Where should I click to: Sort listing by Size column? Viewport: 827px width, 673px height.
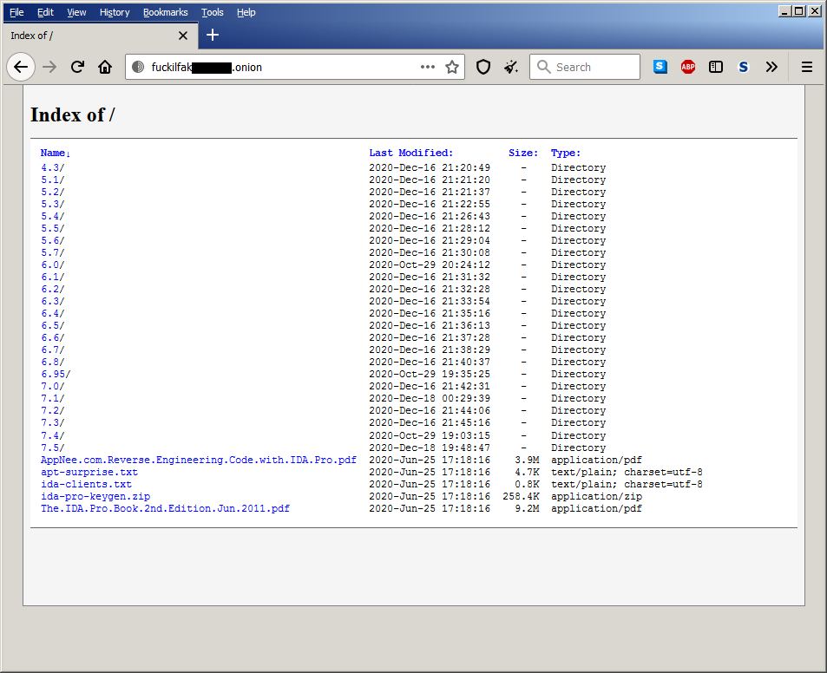(523, 153)
